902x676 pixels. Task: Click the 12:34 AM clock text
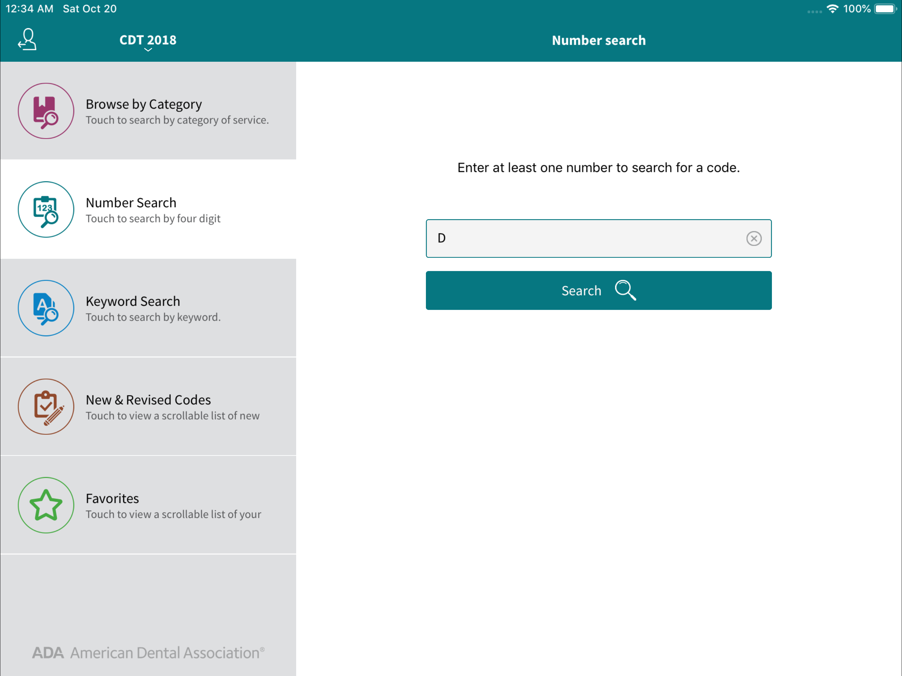29,9
